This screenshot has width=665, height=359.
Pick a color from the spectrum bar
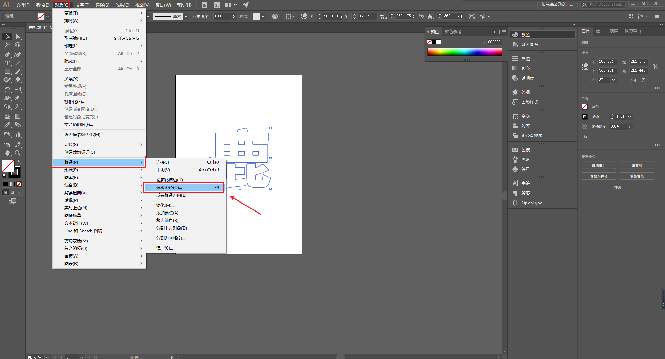tap(464, 52)
